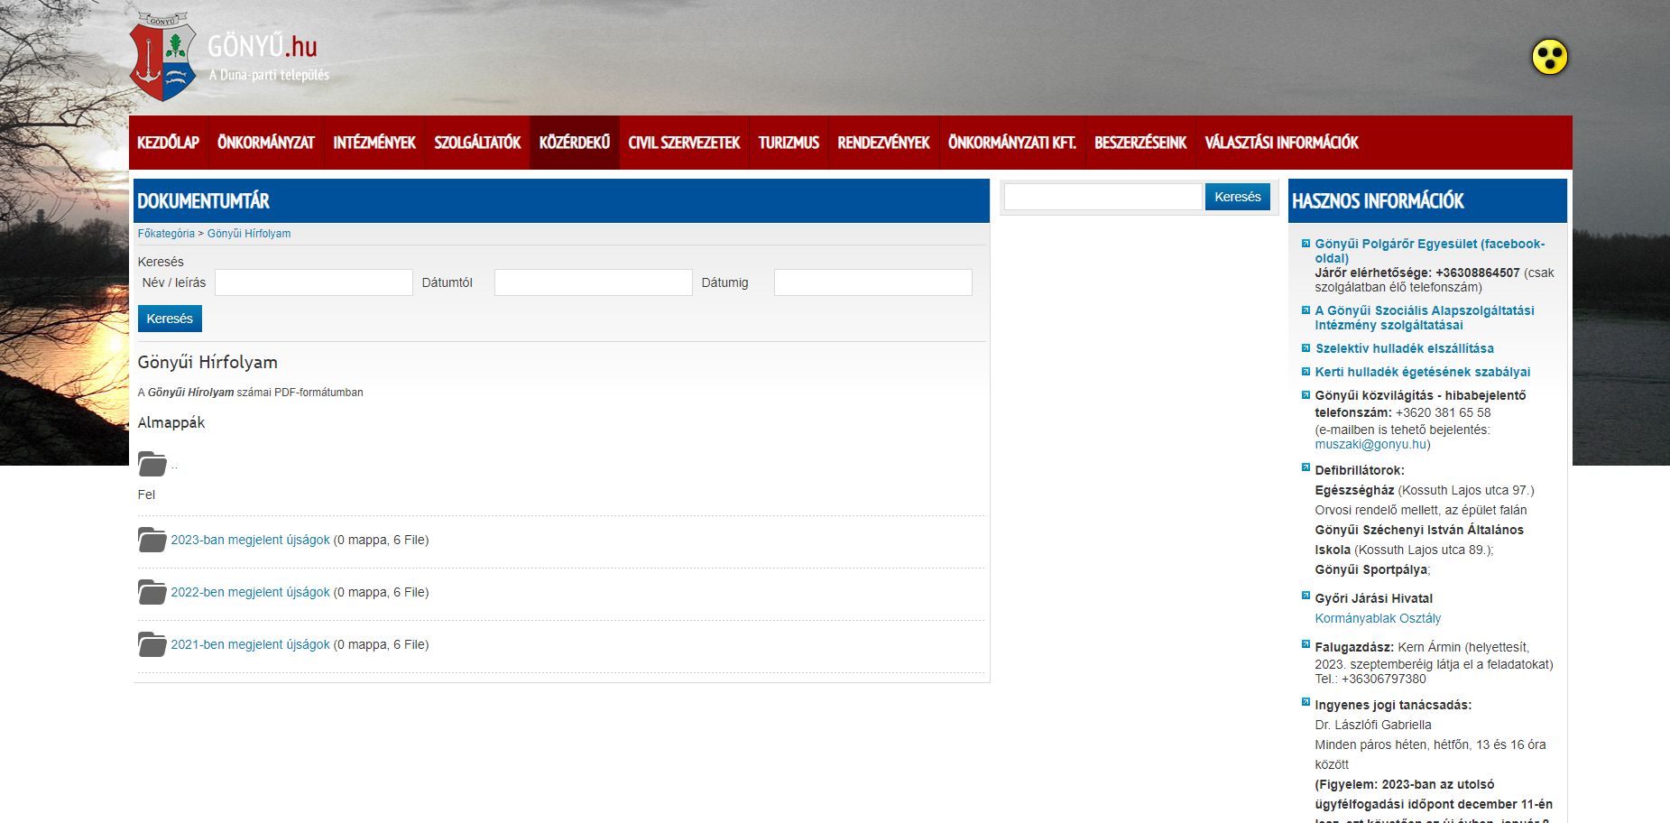Open the Gönyűi Szociális Alapszolgáltatási Intézmény link
Screen dimensions: 1670x823
coord(1425,318)
